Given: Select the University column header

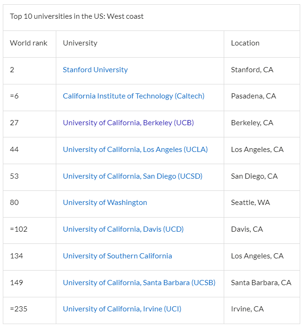Looking at the screenshot, I should [140, 44].
